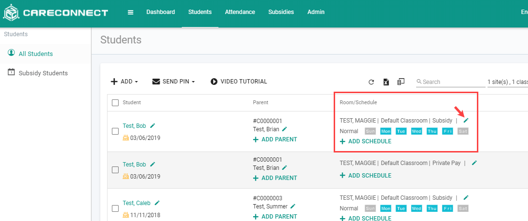Edit Test, Caleb student pencil icon
Image resolution: width=528 pixels, height=221 pixels.
(x=157, y=203)
